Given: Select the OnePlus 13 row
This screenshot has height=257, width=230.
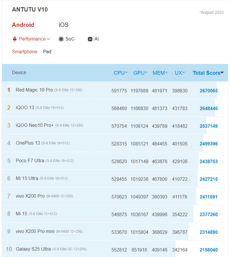Looking at the screenshot, I should (28, 143).
